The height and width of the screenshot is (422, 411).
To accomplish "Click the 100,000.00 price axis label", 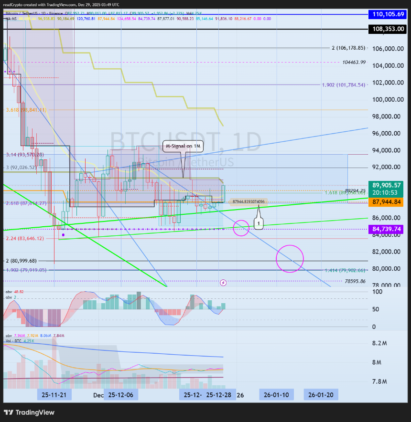I will [x=388, y=99].
